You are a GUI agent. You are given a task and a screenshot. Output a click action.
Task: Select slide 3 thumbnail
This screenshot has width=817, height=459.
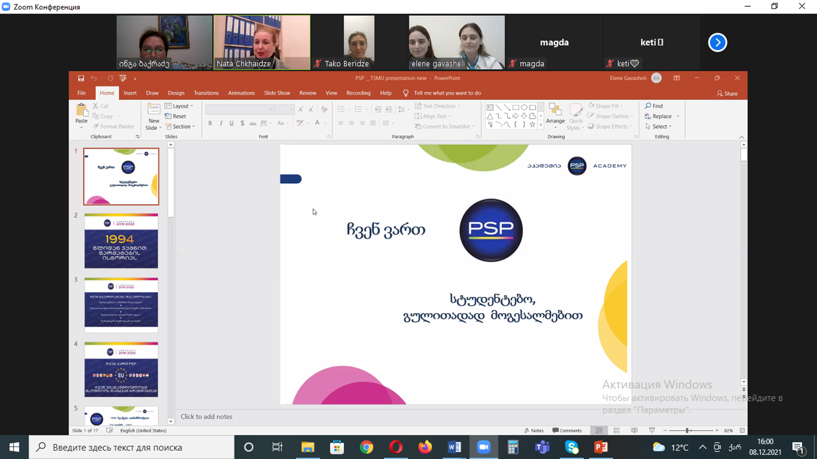point(121,305)
